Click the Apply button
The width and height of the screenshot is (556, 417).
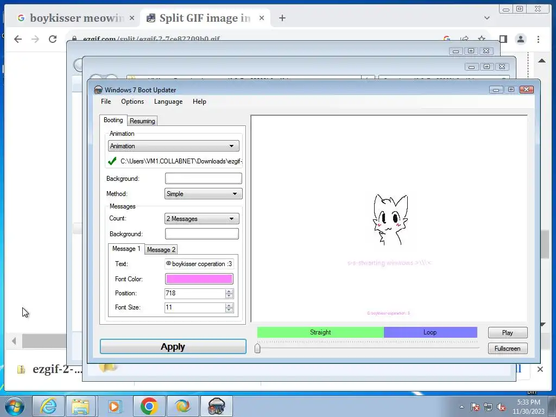[173, 346]
